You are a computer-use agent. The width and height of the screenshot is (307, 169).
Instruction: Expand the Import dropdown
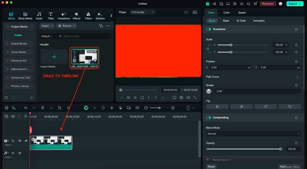47,26
